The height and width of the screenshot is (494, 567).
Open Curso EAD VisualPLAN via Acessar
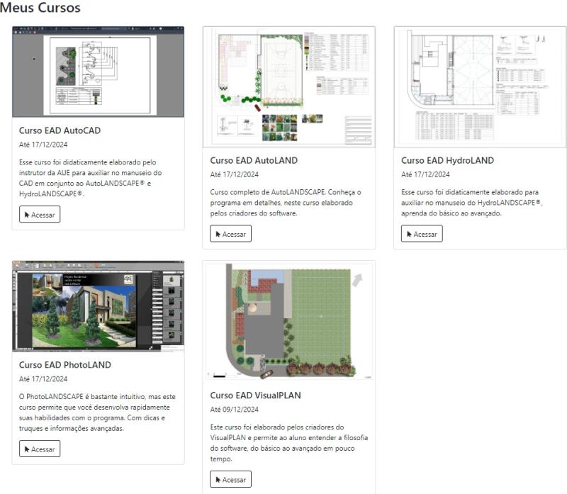(x=231, y=480)
